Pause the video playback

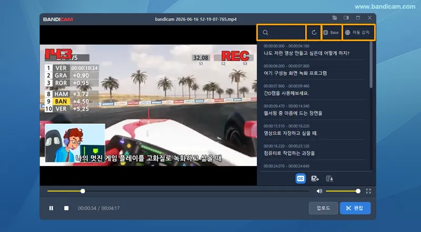51,208
